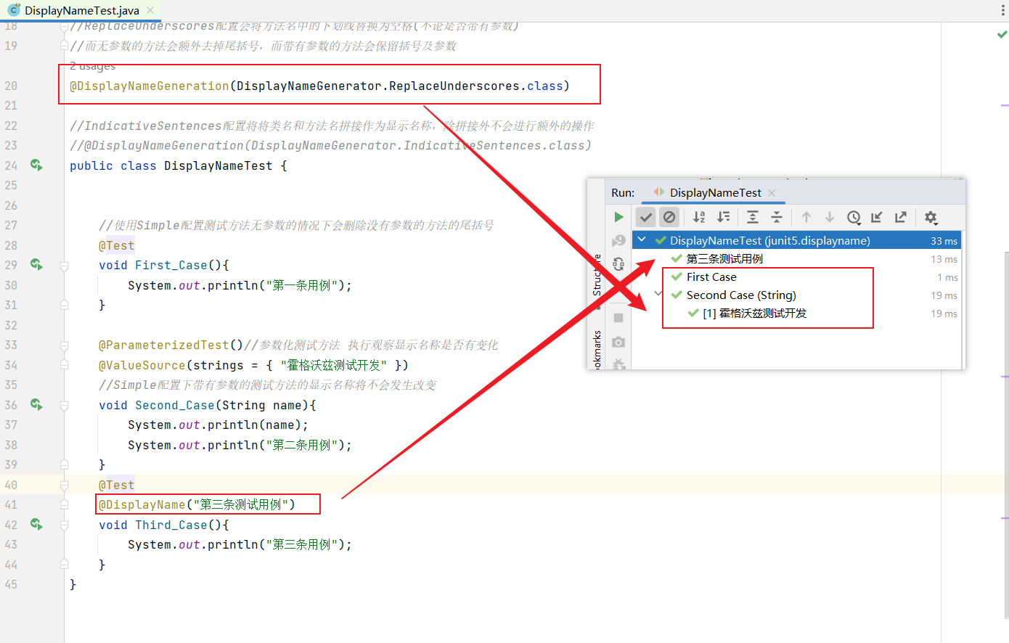This screenshot has width=1009, height=643.
Task: Collapse DisplayNameTest root tree node
Action: pos(642,240)
